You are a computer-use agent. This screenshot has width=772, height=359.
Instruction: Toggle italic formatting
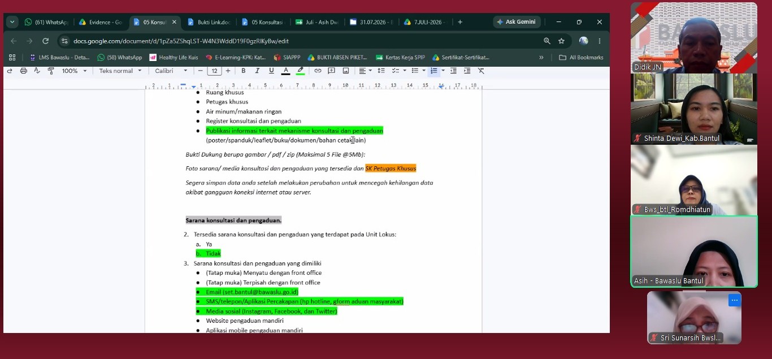click(x=257, y=71)
